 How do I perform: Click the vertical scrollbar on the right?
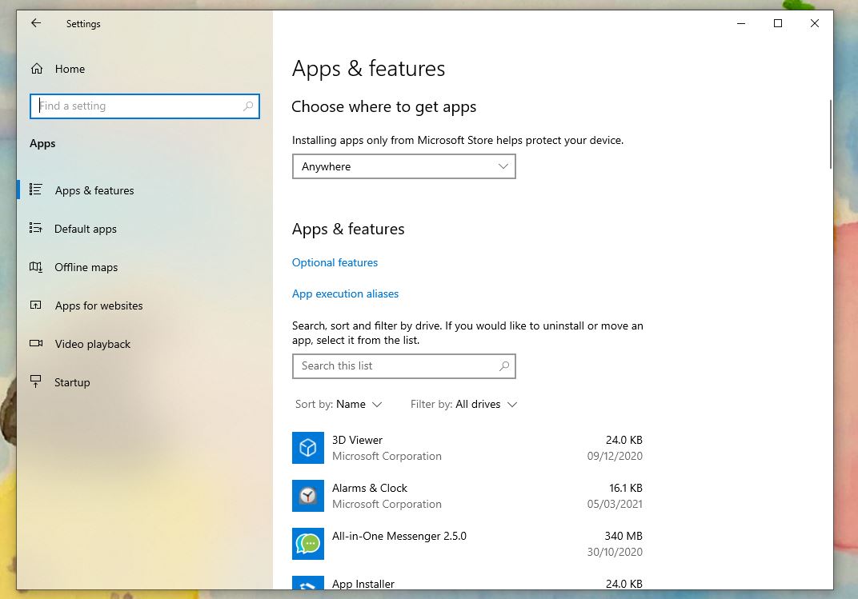pos(830,134)
